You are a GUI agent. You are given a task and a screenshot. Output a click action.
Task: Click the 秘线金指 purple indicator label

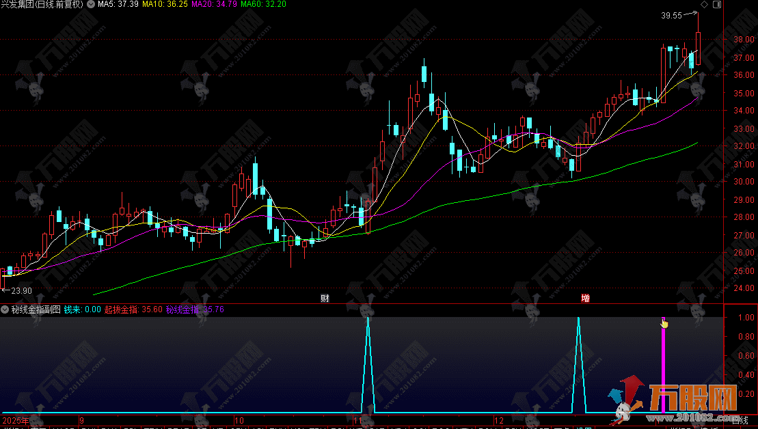tap(195, 309)
